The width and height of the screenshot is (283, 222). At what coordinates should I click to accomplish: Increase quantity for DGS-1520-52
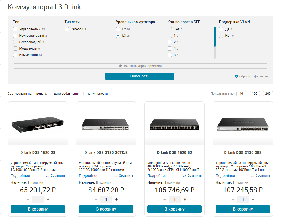point(185,199)
